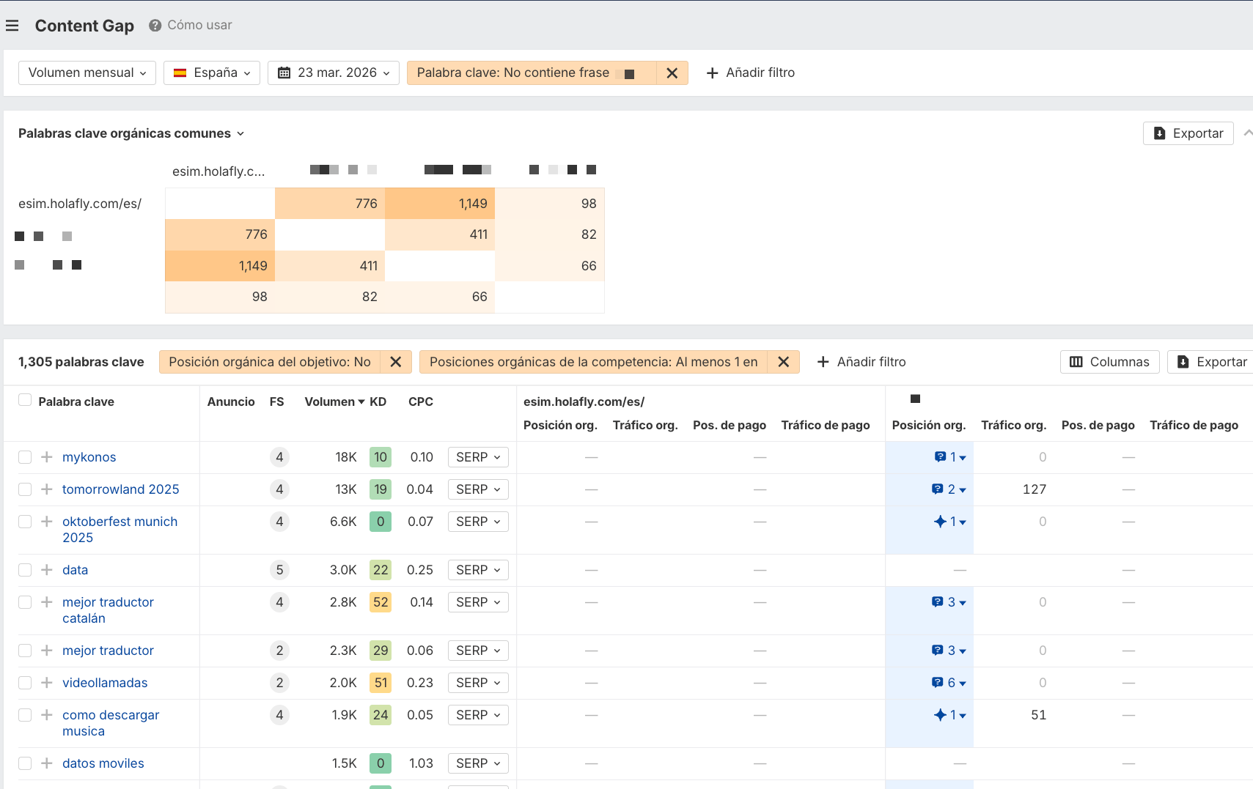Toggle the select-all checkbox in the table header
Image resolution: width=1253 pixels, height=789 pixels.
24,400
